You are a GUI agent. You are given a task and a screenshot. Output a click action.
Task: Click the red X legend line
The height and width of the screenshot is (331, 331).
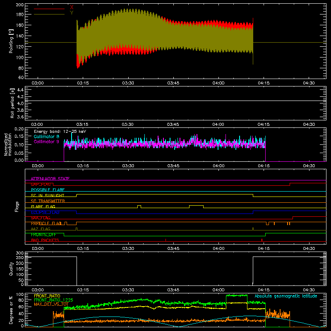click(49, 9)
